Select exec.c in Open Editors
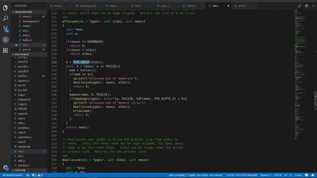317x178 pixels. (x=29, y=35)
